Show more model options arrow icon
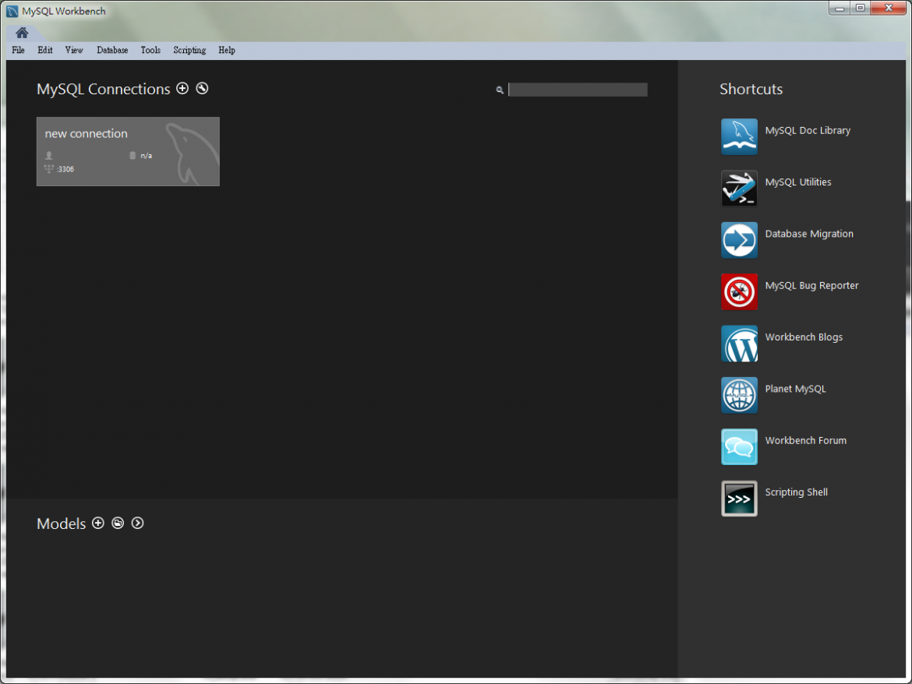This screenshot has width=912, height=684. tap(138, 523)
